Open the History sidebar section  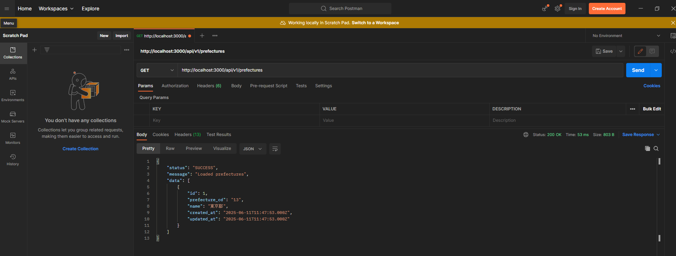click(13, 160)
